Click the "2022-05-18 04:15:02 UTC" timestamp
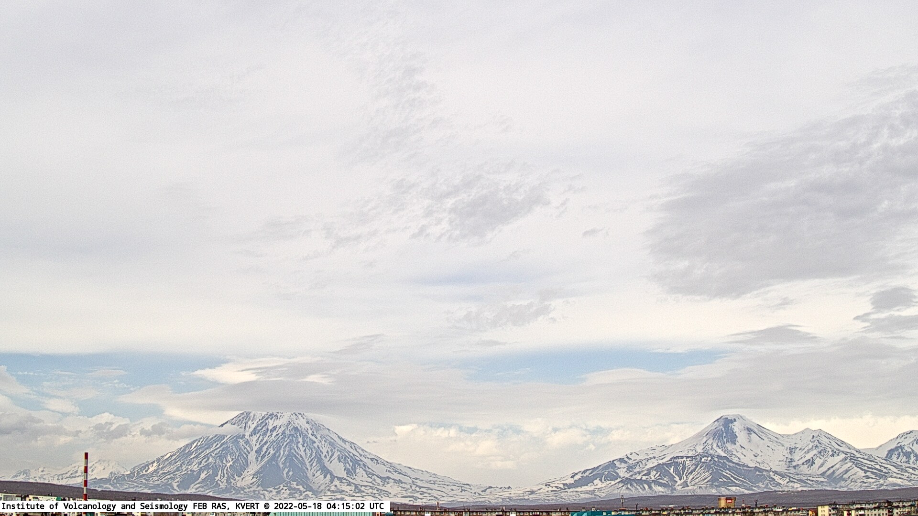 coord(328,506)
